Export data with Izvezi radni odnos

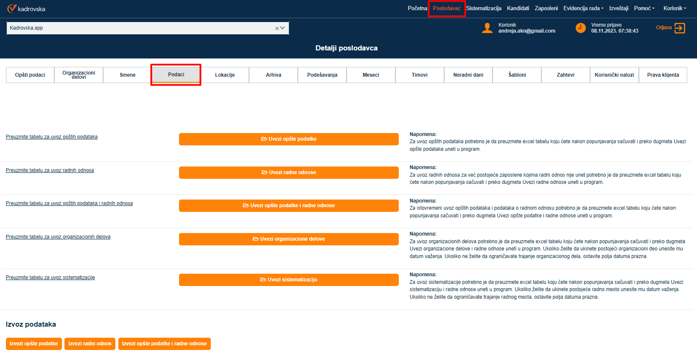(x=90, y=344)
